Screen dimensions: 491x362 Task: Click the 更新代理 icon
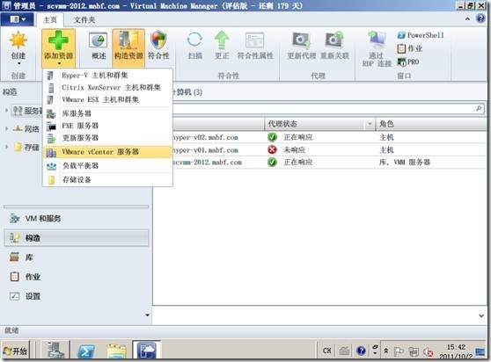(302, 40)
